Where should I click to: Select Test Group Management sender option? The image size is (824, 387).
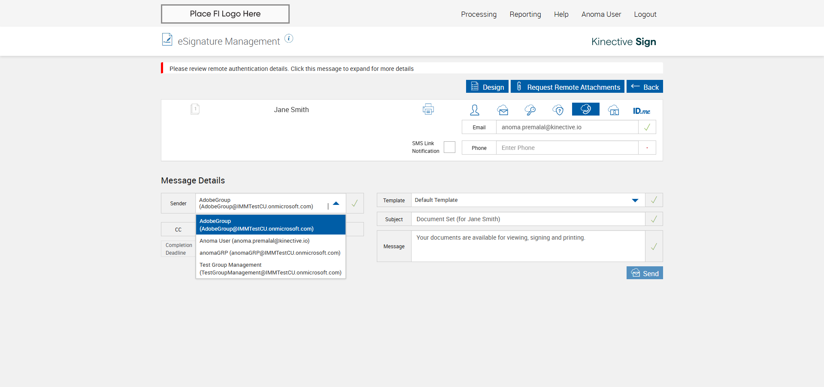point(270,269)
